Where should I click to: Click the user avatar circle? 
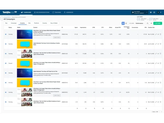[158, 12]
